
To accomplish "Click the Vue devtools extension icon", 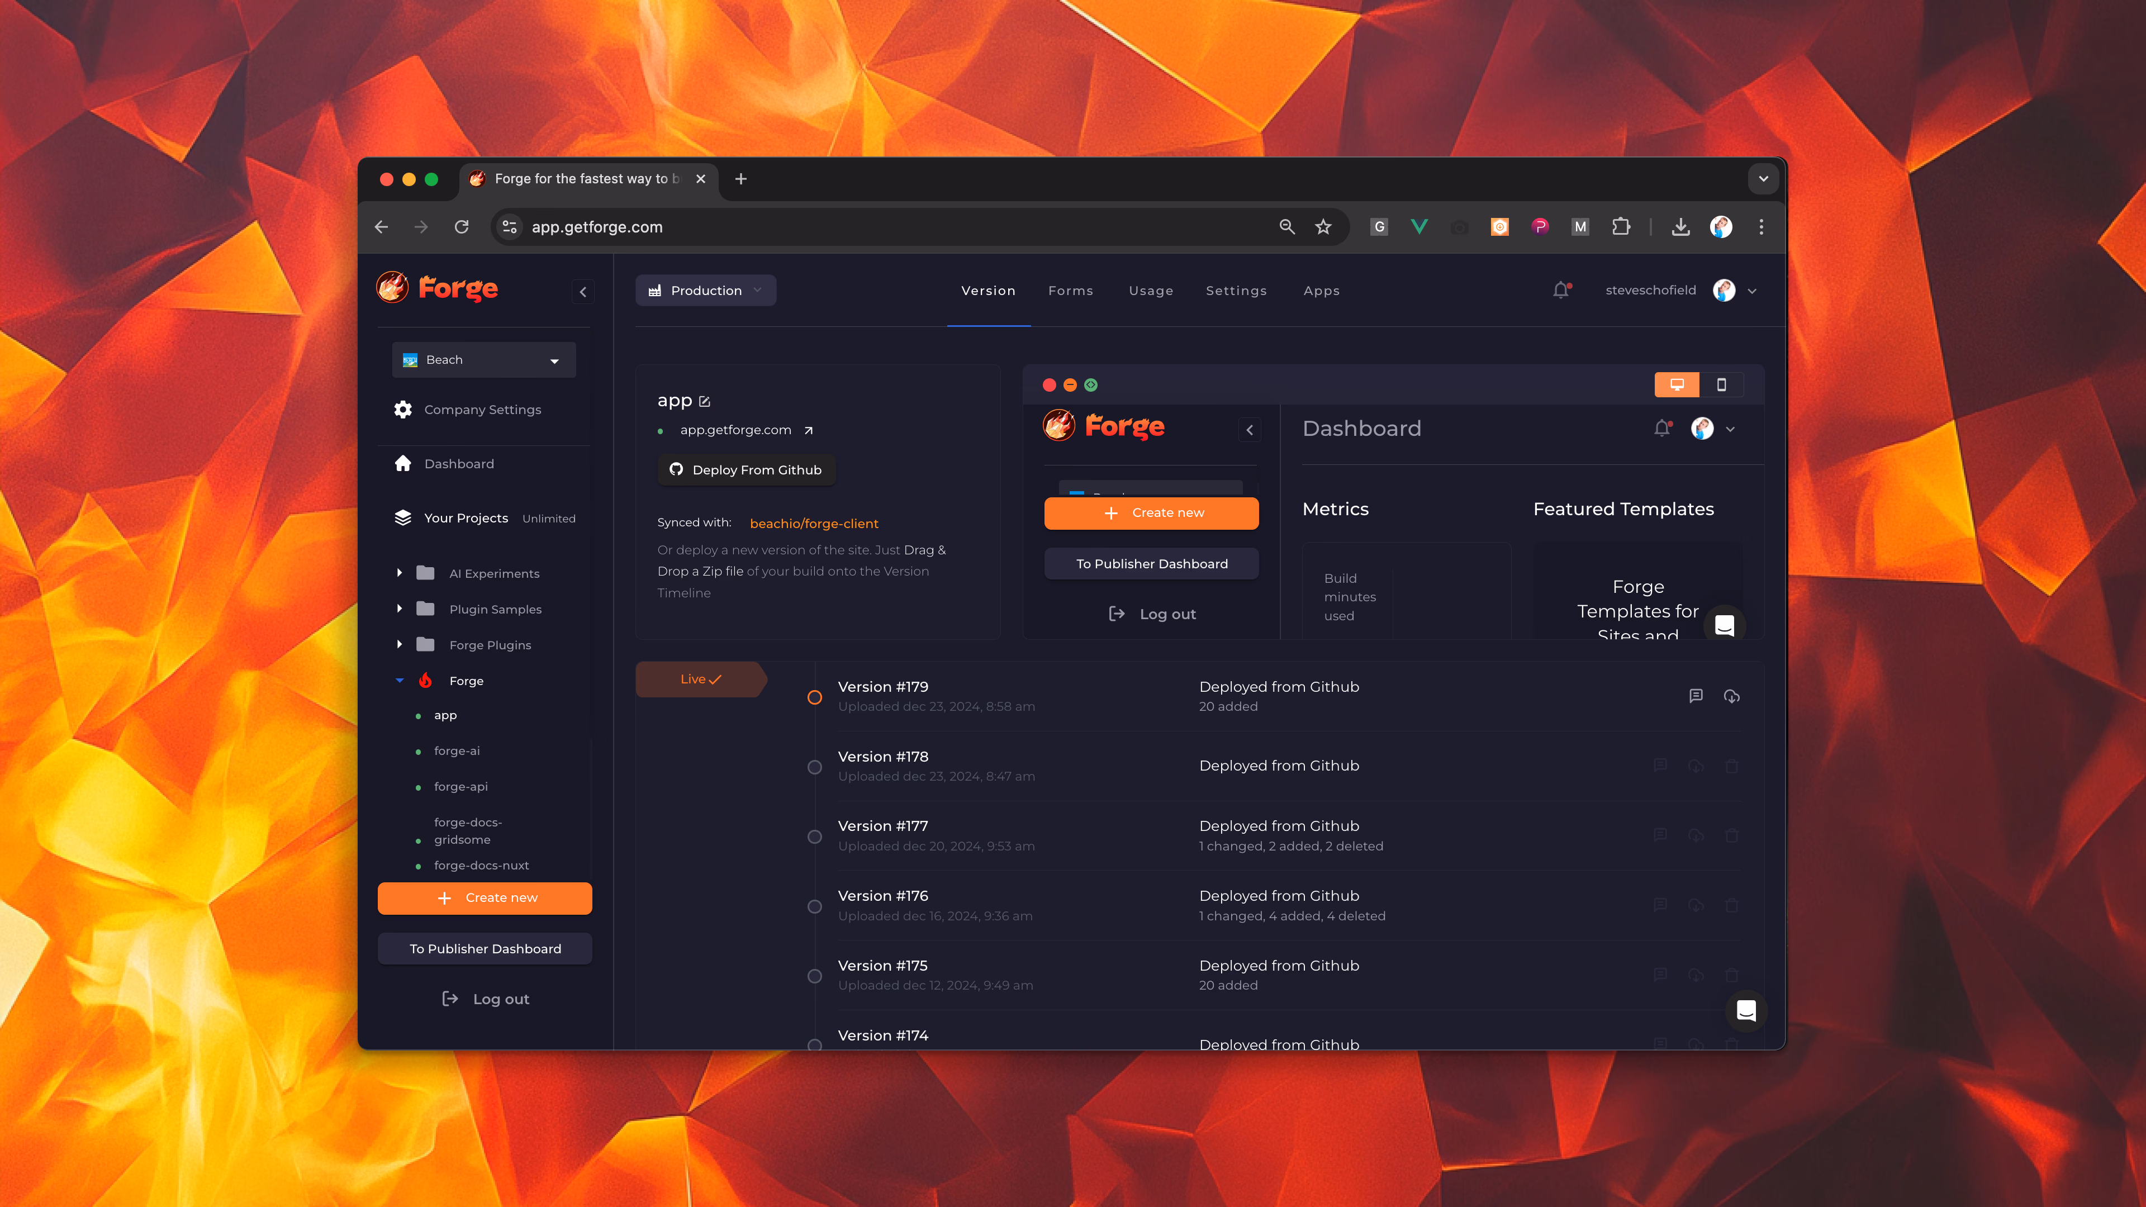I will pyautogui.click(x=1419, y=226).
